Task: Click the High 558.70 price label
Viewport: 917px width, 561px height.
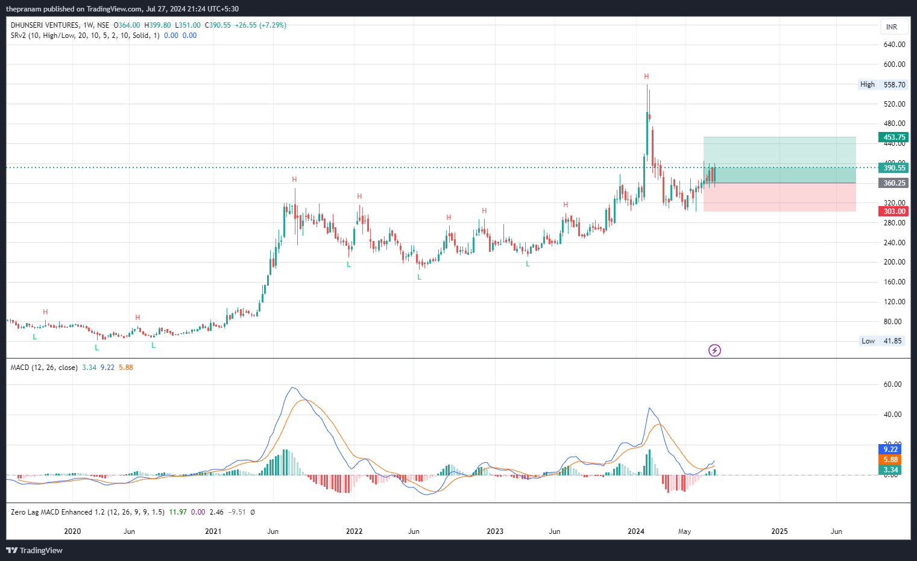Action: [x=883, y=85]
